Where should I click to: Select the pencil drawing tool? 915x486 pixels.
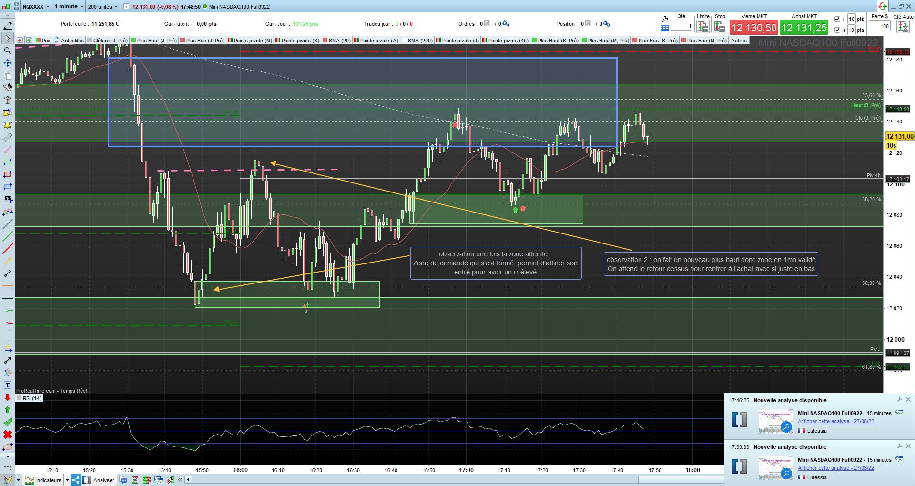click(8, 26)
